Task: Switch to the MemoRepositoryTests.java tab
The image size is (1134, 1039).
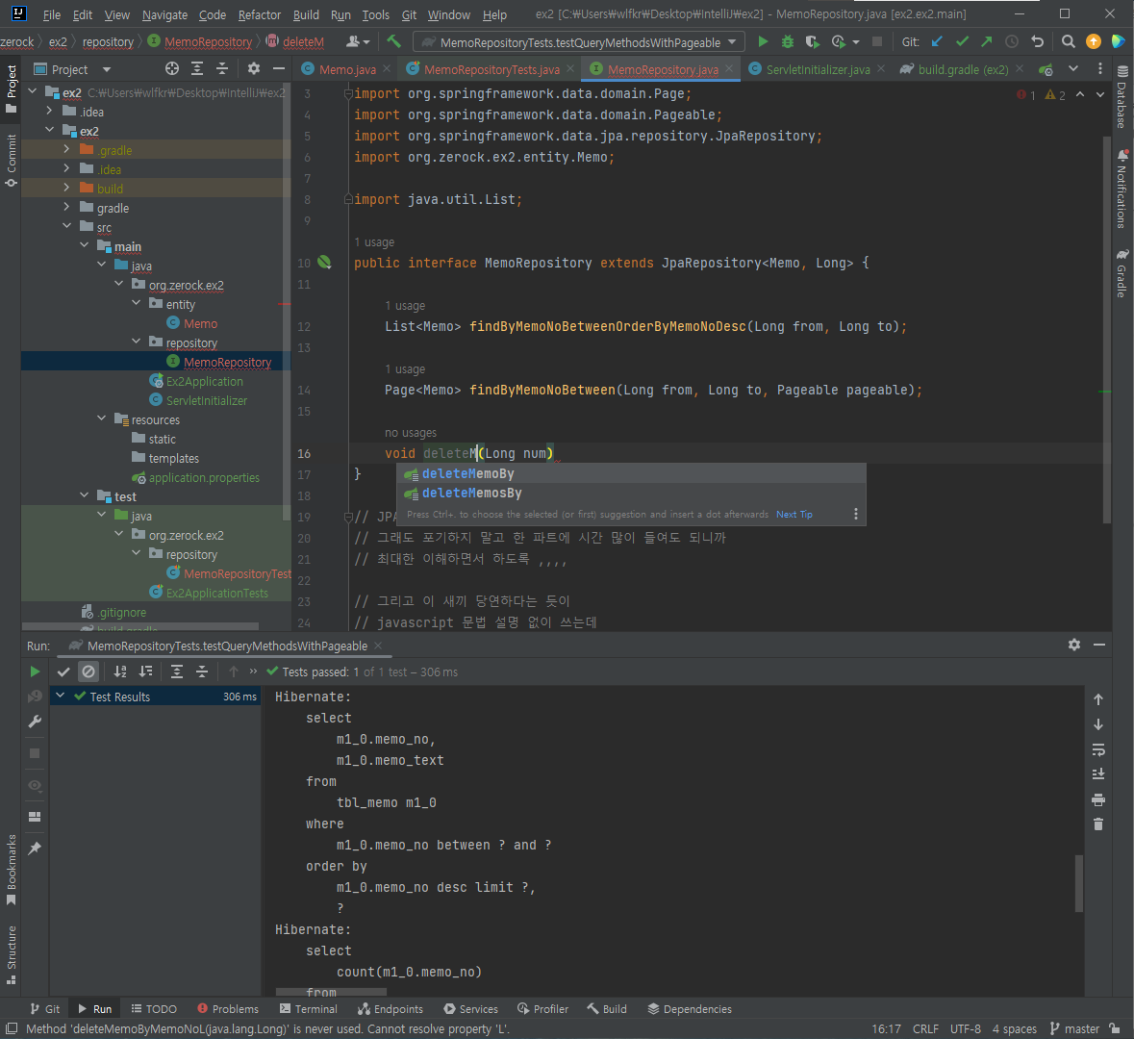Action: 491,69
